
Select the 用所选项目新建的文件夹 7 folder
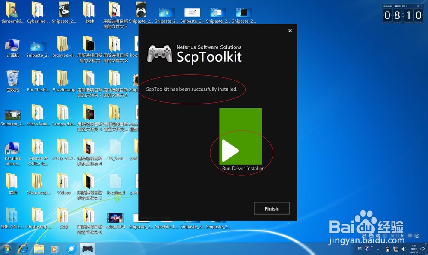[115, 15]
